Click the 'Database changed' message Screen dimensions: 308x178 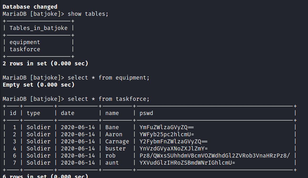click(30, 7)
